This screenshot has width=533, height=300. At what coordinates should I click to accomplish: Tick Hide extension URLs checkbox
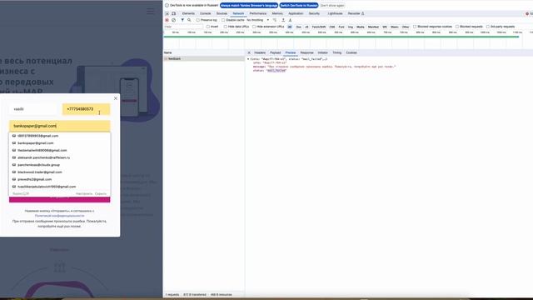254,27
